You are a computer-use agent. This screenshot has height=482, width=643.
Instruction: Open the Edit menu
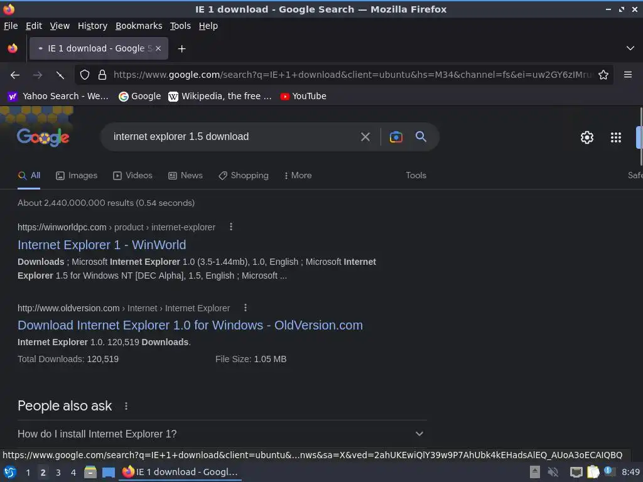[x=34, y=26]
